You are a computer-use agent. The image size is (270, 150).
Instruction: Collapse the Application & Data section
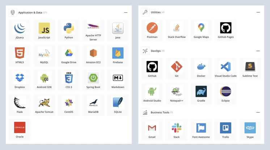pos(126,12)
